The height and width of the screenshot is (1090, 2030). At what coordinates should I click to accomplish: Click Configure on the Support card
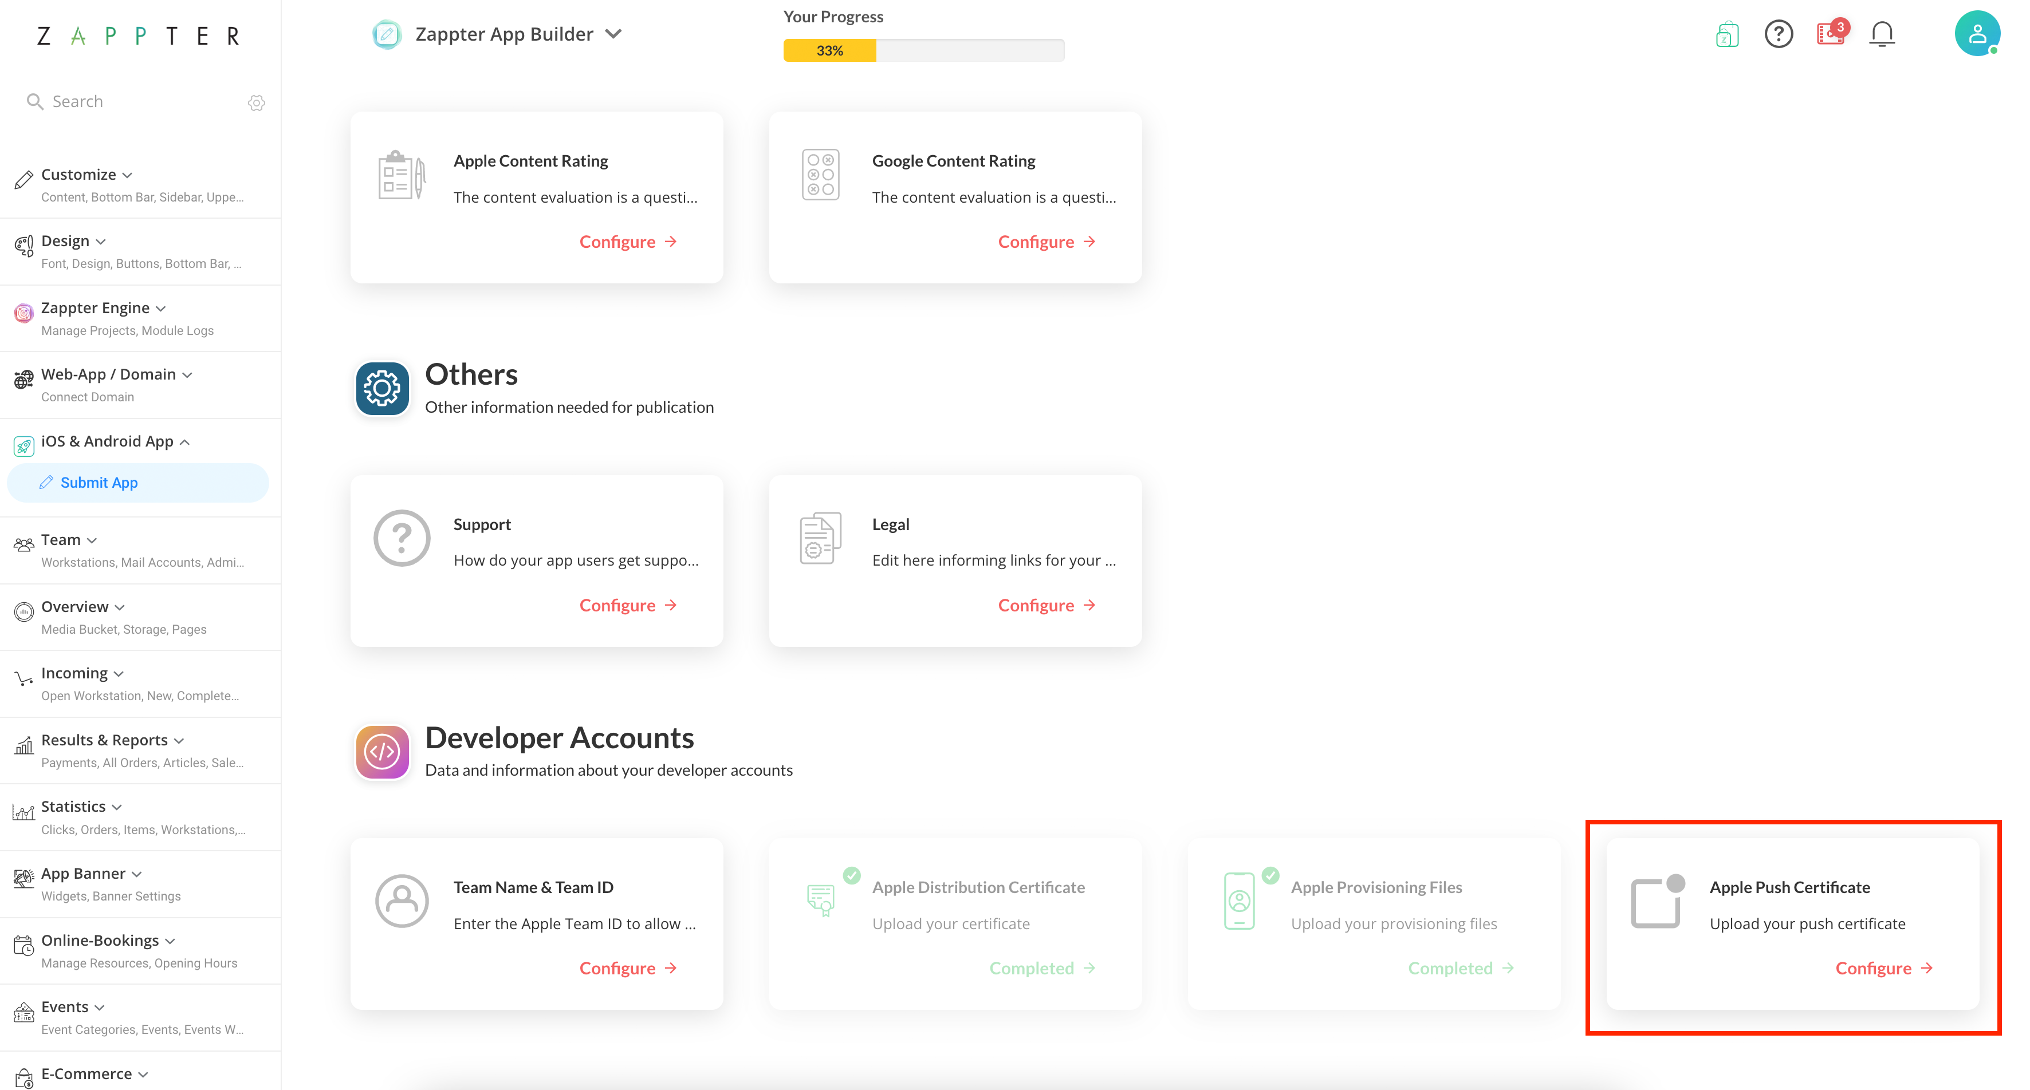628,605
